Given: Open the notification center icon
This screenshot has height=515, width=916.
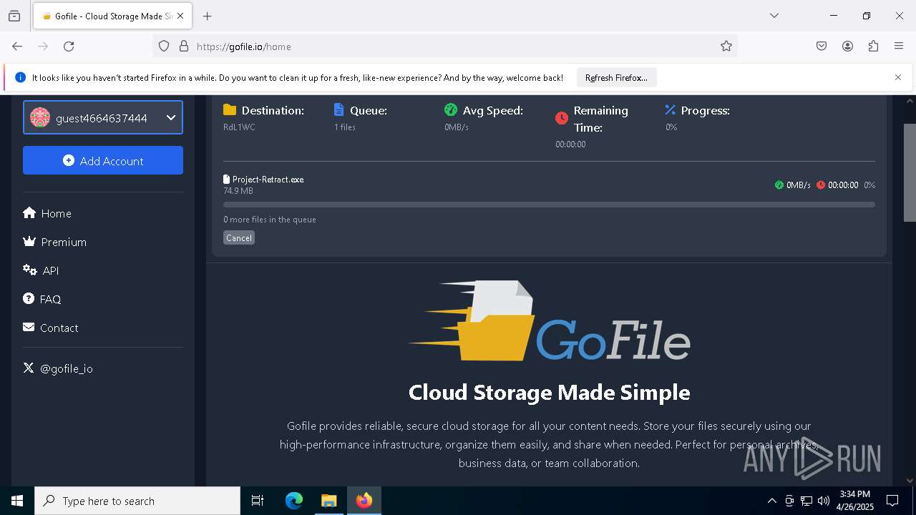Looking at the screenshot, I should coord(892,501).
